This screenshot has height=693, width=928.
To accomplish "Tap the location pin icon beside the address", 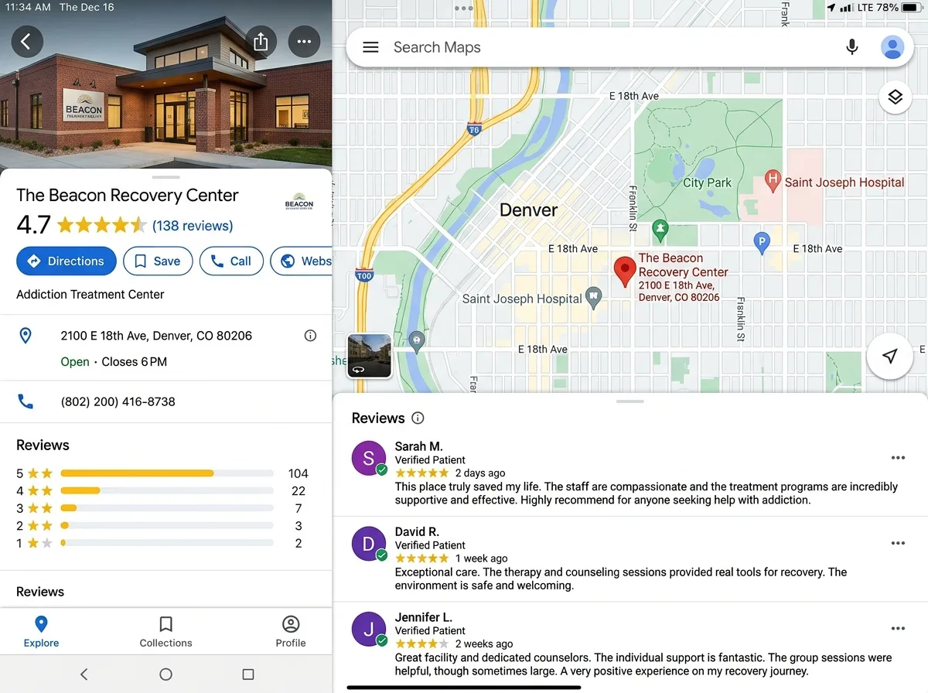I will pos(26,336).
